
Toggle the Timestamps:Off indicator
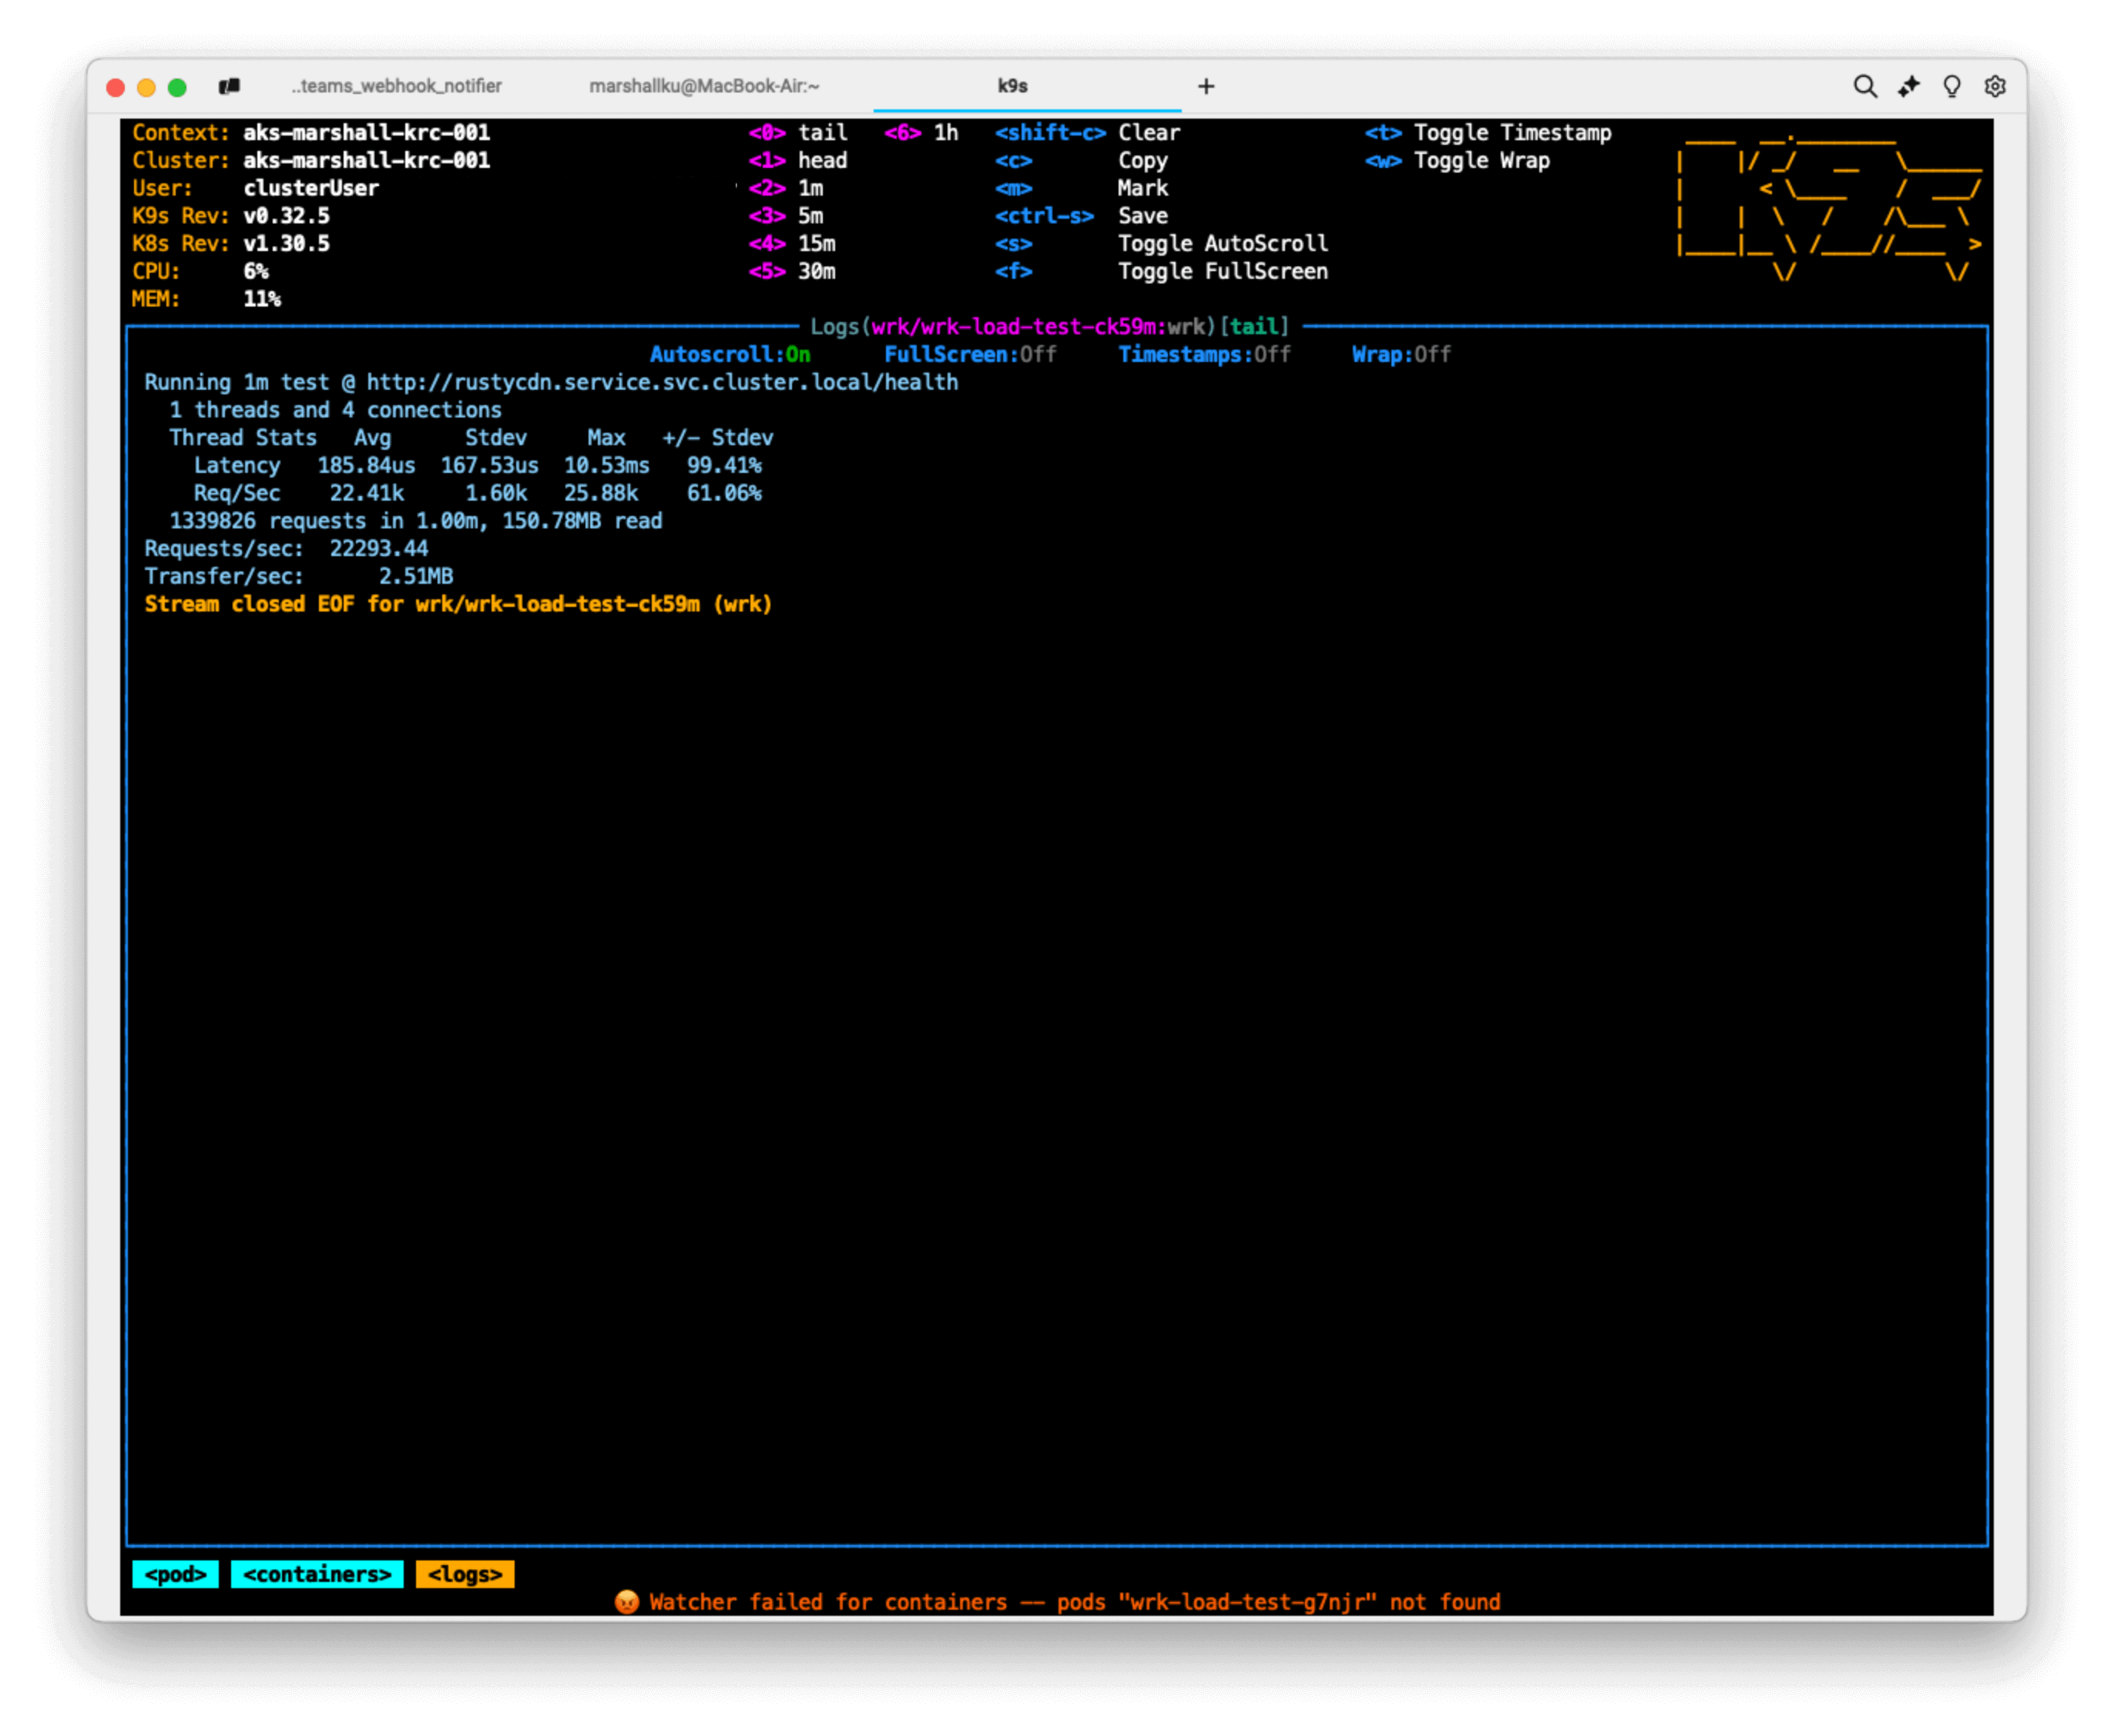1204,355
